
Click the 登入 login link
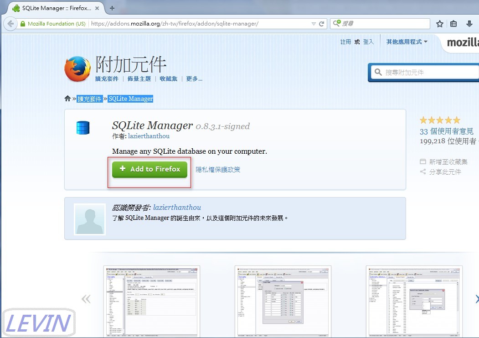click(x=368, y=42)
